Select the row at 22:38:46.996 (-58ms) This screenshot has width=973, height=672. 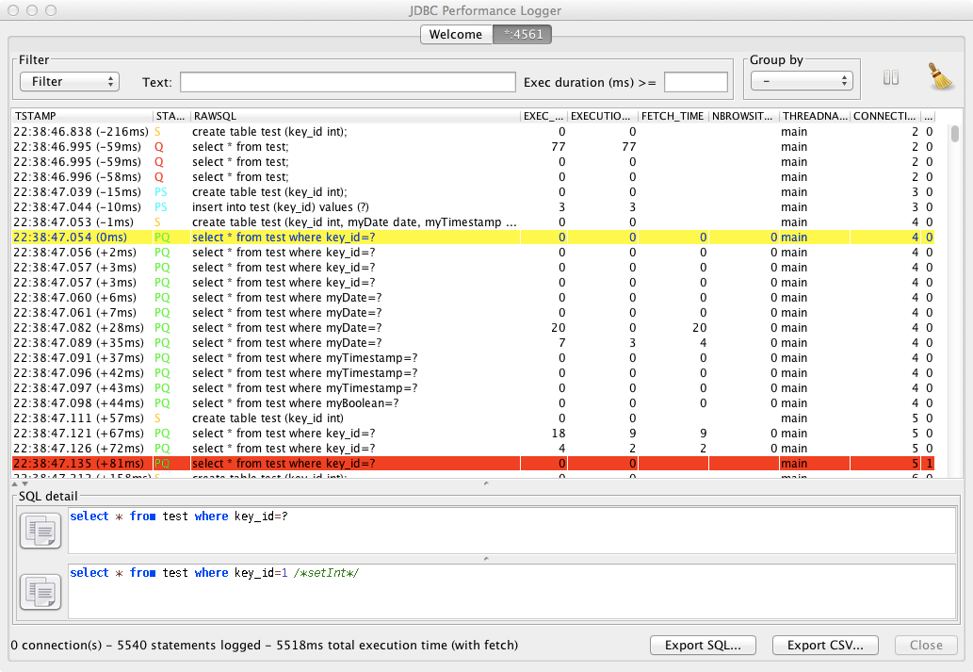coord(474,177)
